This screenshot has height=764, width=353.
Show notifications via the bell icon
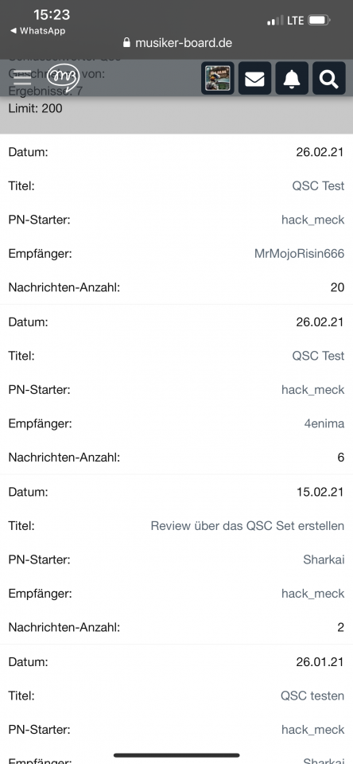point(292,79)
